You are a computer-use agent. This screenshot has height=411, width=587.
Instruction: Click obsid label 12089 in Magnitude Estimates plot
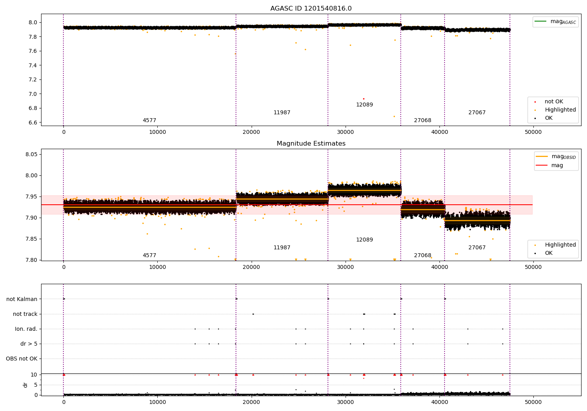click(x=364, y=240)
